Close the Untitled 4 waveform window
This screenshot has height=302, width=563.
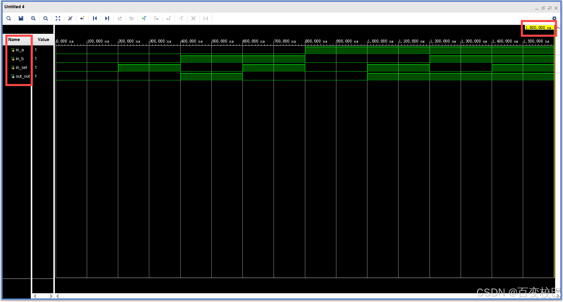[556, 8]
